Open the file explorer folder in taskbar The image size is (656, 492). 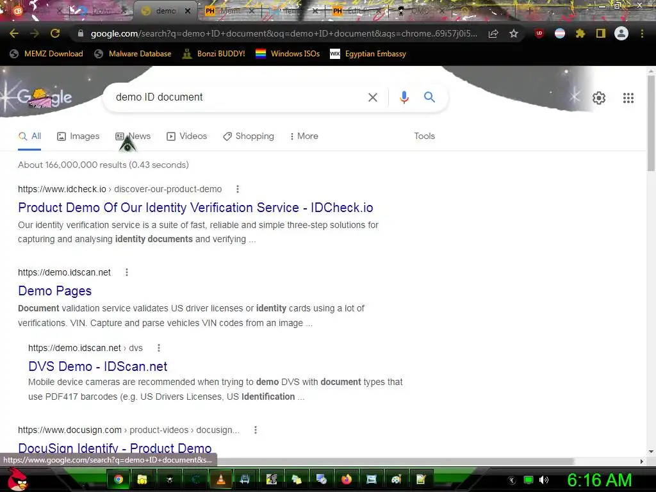coord(142,479)
